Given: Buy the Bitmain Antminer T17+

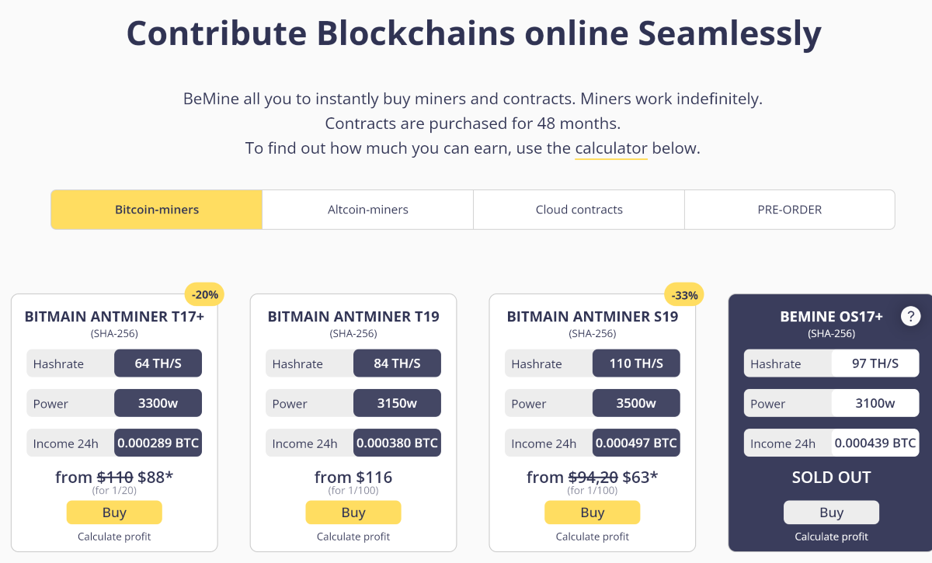Looking at the screenshot, I should point(114,513).
